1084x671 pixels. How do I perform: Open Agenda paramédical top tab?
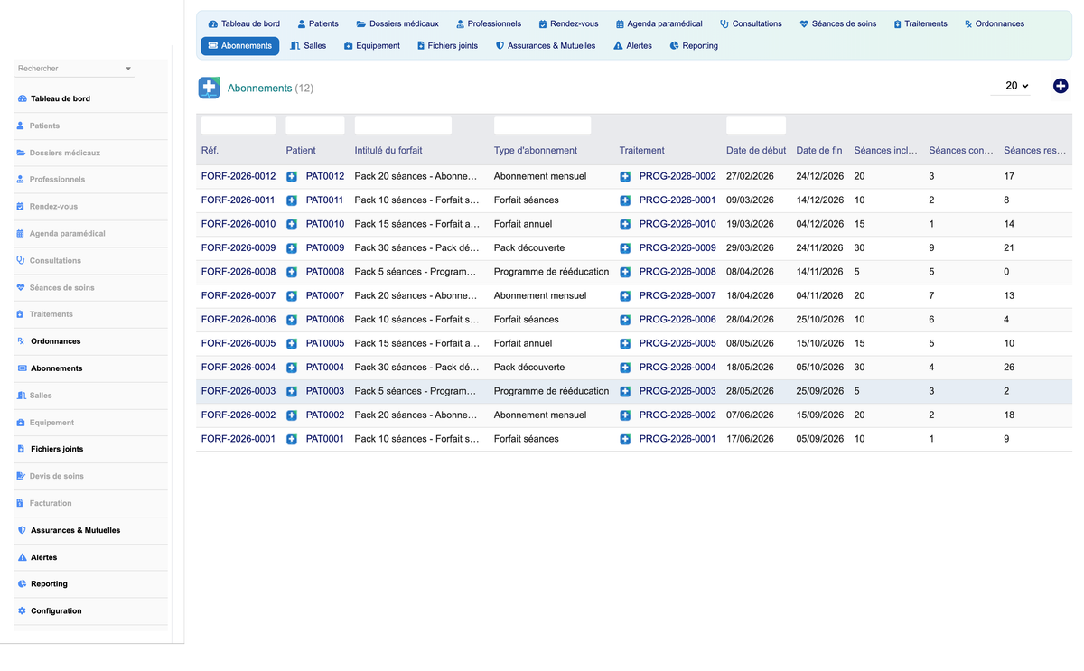point(659,23)
